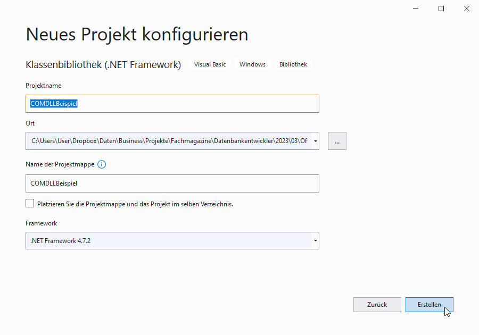Viewport: 479px width, 335px height.
Task: Open the ".NET Framework 4.7.2" combo box
Action: pyautogui.click(x=160, y=240)
